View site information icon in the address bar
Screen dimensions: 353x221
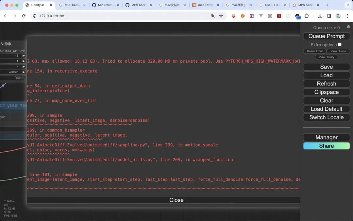click(x=35, y=16)
